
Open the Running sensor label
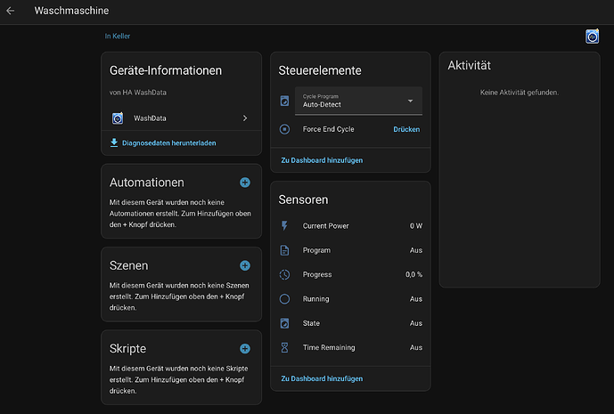316,299
